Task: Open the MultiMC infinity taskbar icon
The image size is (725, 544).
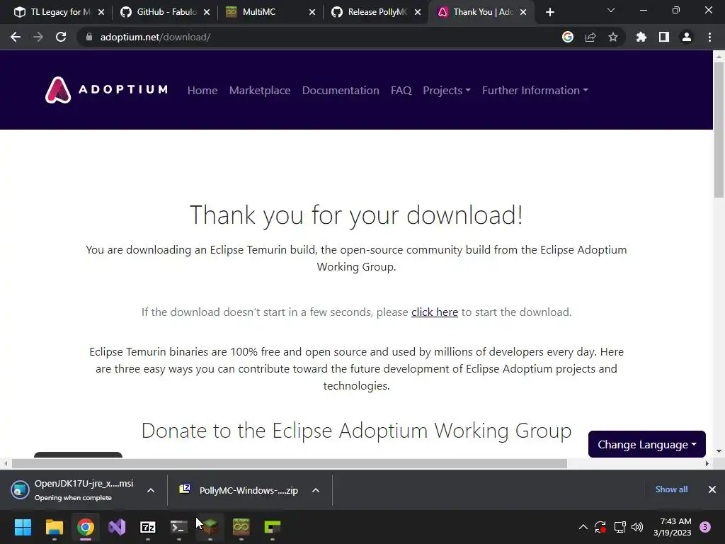Action: (x=241, y=527)
